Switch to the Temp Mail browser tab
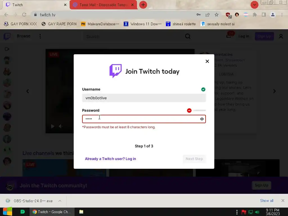This screenshot has height=216, width=288. click(x=103, y=5)
